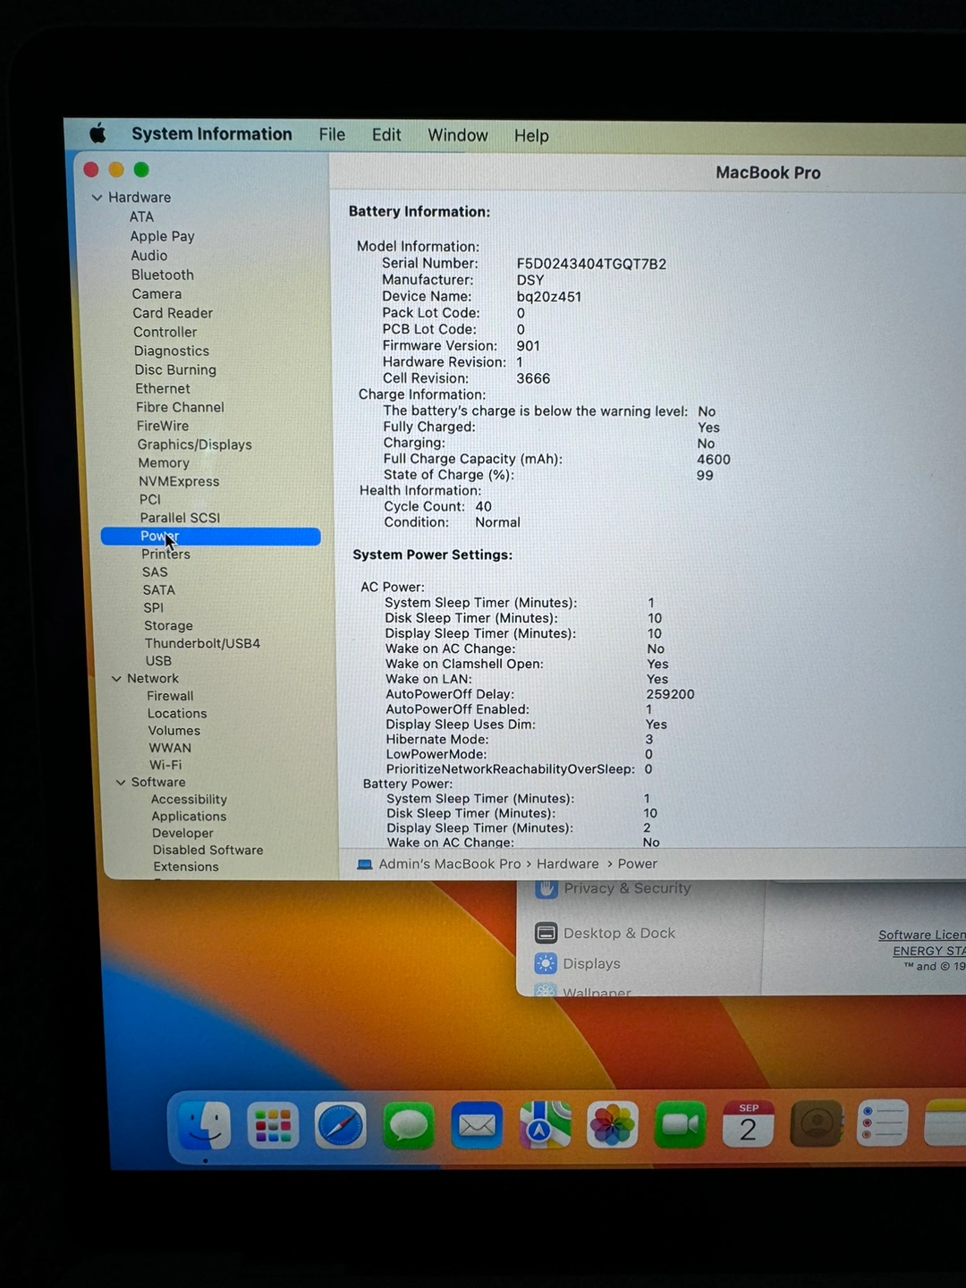Select Desktop & Dock settings item
The width and height of the screenshot is (966, 1288).
pos(618,933)
